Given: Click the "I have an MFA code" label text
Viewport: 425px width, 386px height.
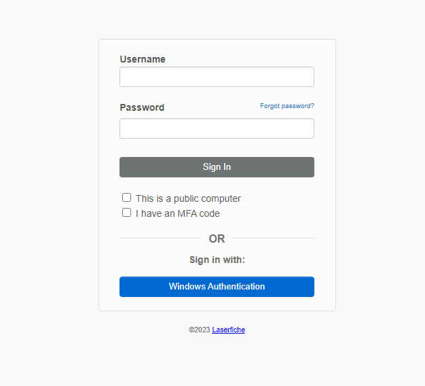Looking at the screenshot, I should [177, 213].
